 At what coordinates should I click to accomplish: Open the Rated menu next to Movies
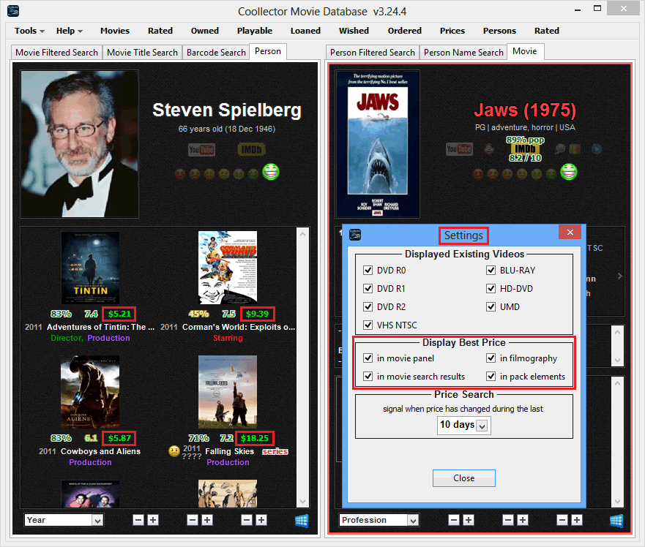coord(160,31)
